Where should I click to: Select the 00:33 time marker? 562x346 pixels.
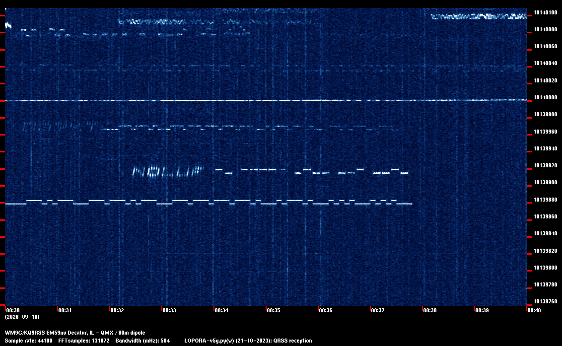[169, 310]
